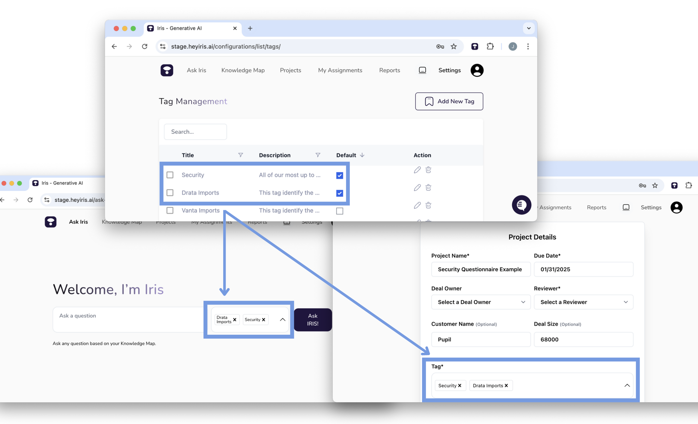Click the Deal Size field

tap(583, 339)
